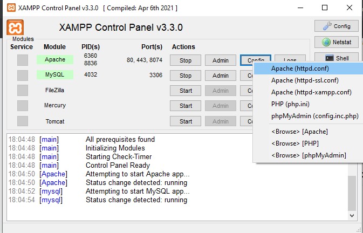Click the XAMPP logo in the title bar
The width and height of the screenshot is (363, 233).
point(11,8)
